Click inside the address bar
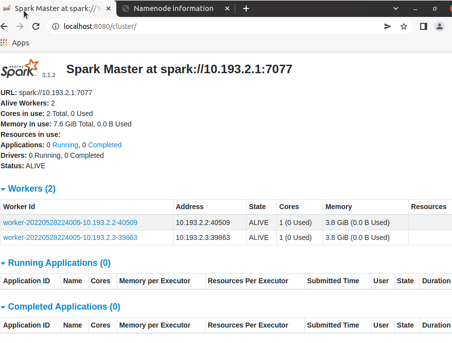Screen dimensions: 452x343 [x=149, y=26]
